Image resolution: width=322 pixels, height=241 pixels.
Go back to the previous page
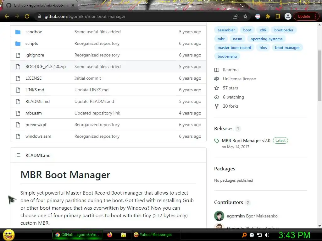[x=7, y=16]
